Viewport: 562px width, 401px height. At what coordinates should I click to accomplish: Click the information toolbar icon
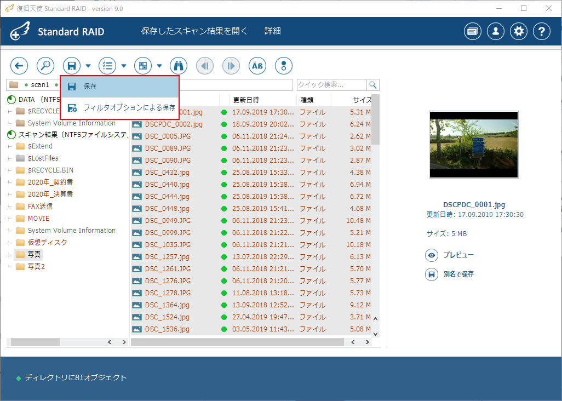tap(284, 66)
